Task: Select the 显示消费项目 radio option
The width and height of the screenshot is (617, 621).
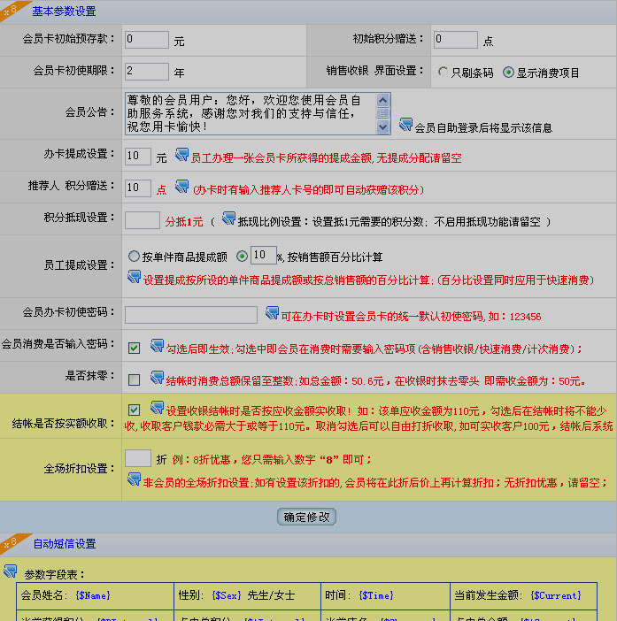Action: click(x=508, y=72)
